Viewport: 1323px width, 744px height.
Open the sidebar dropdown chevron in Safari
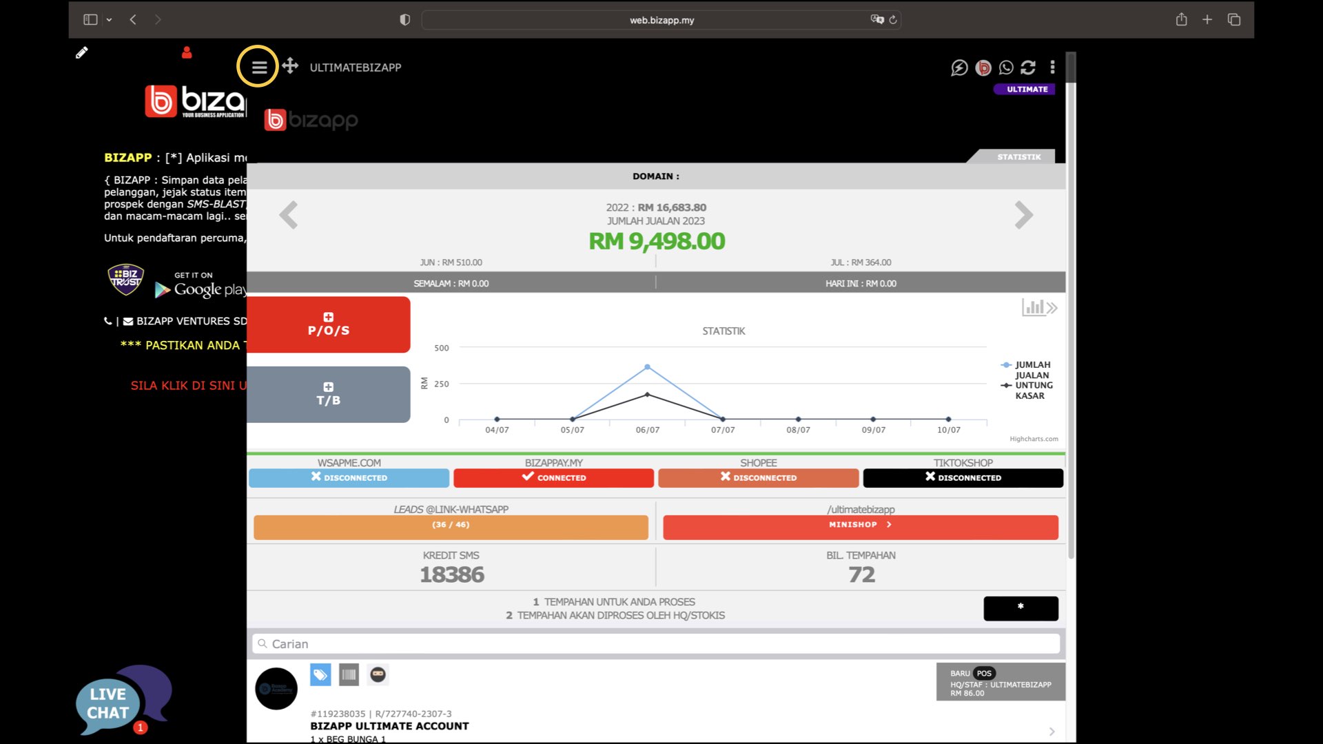[x=109, y=20]
